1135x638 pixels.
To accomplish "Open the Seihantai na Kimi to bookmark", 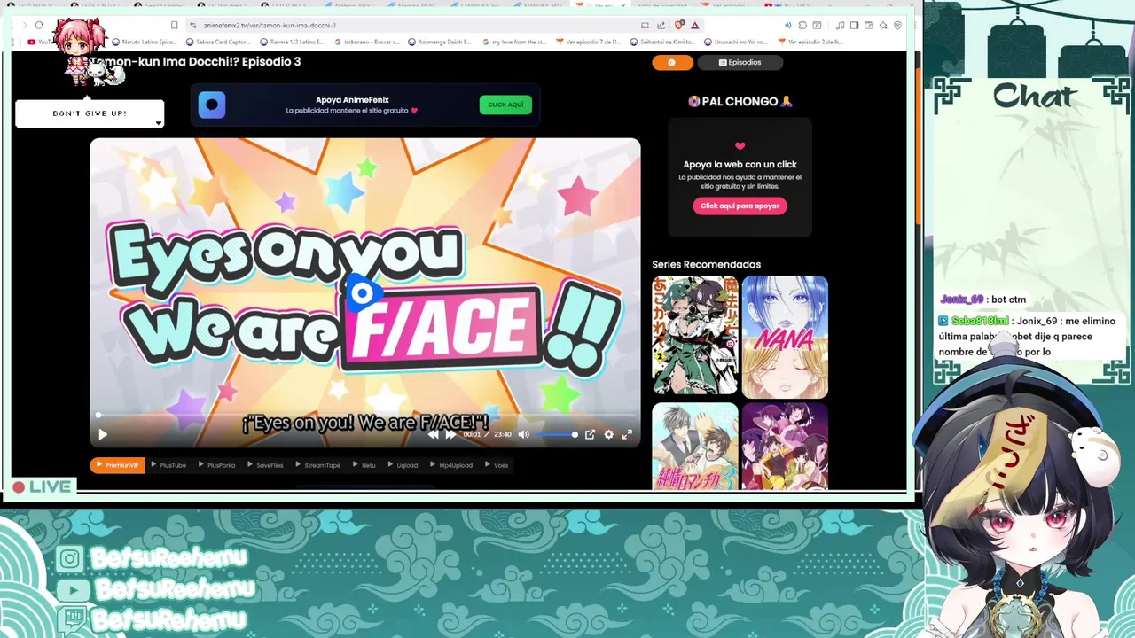I will [661, 42].
